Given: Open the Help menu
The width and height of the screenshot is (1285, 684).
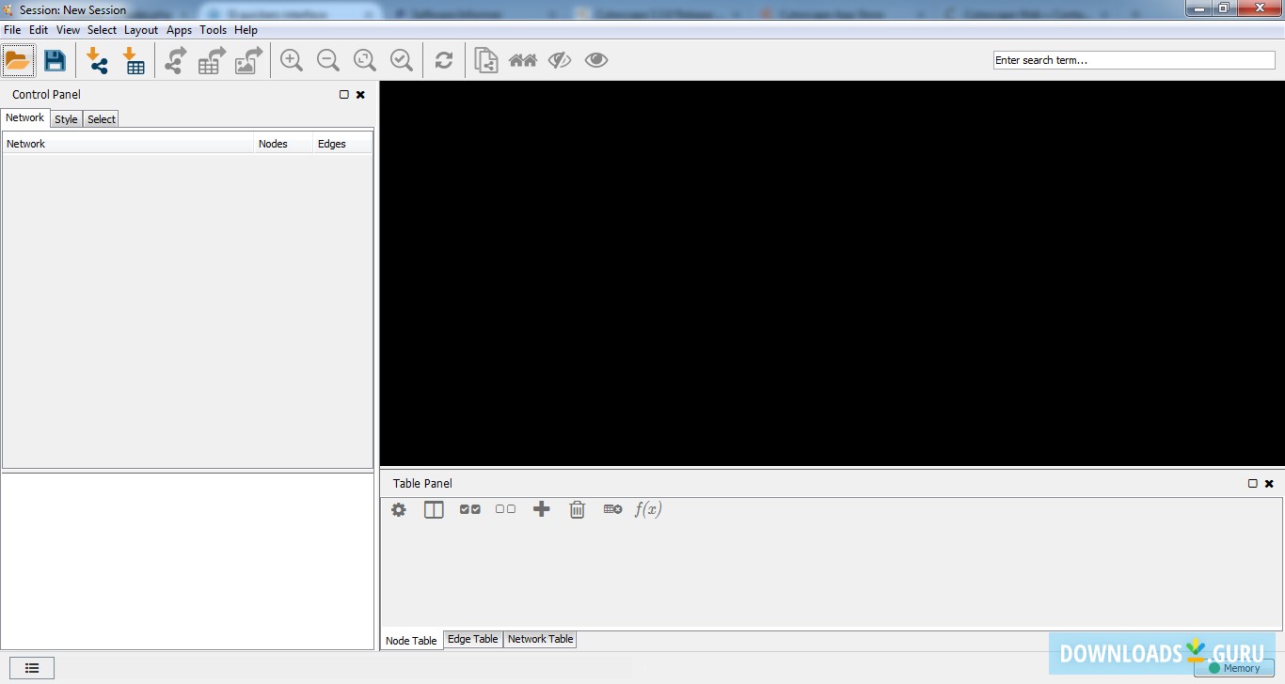Looking at the screenshot, I should [x=246, y=30].
